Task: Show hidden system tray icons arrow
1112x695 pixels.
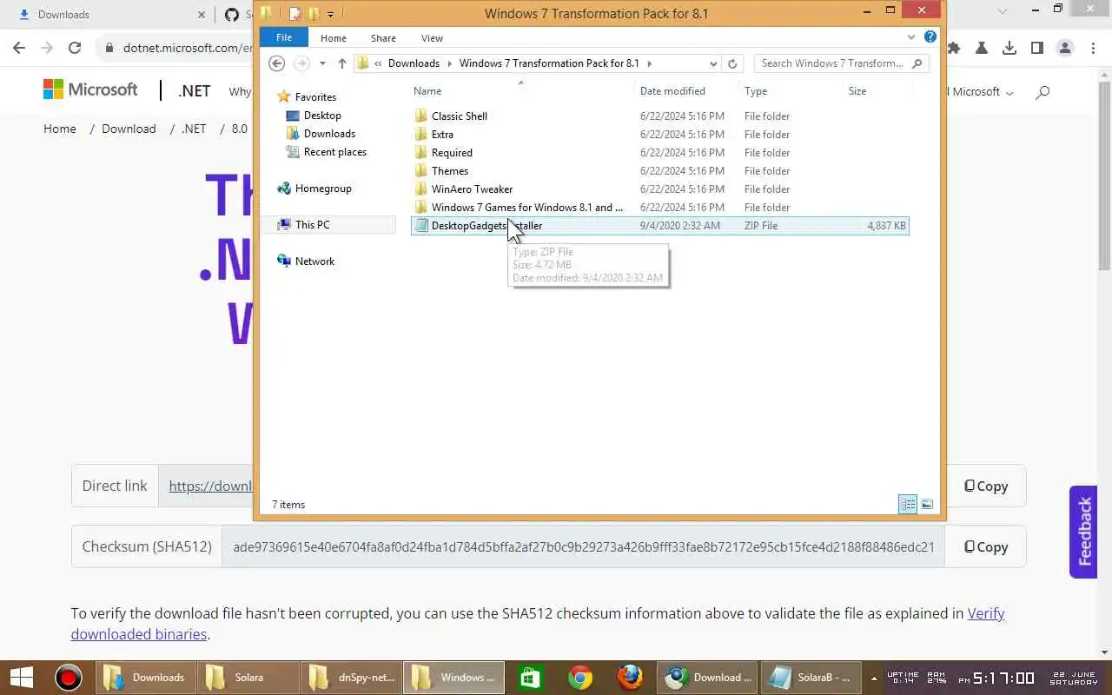Action: tap(873, 678)
